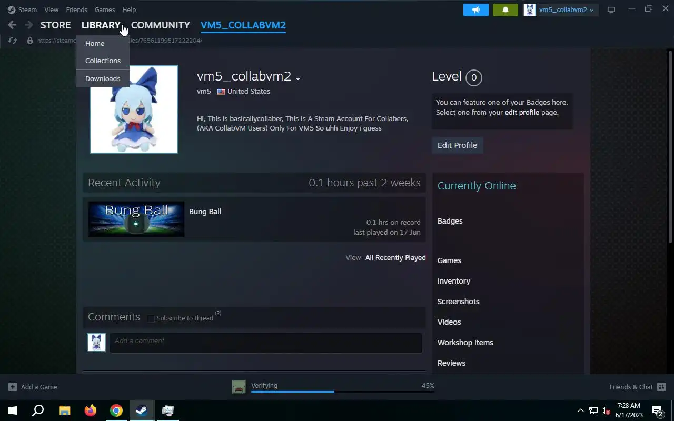Screen dimensions: 674x421
Task: Open the Bung Ball title link
Action: point(205,212)
